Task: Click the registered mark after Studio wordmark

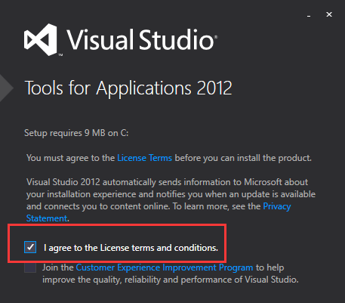Action: coord(216,37)
